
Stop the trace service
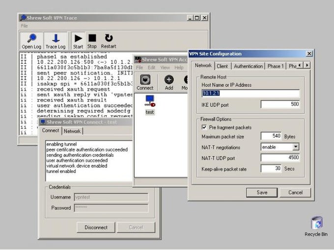[92, 41]
